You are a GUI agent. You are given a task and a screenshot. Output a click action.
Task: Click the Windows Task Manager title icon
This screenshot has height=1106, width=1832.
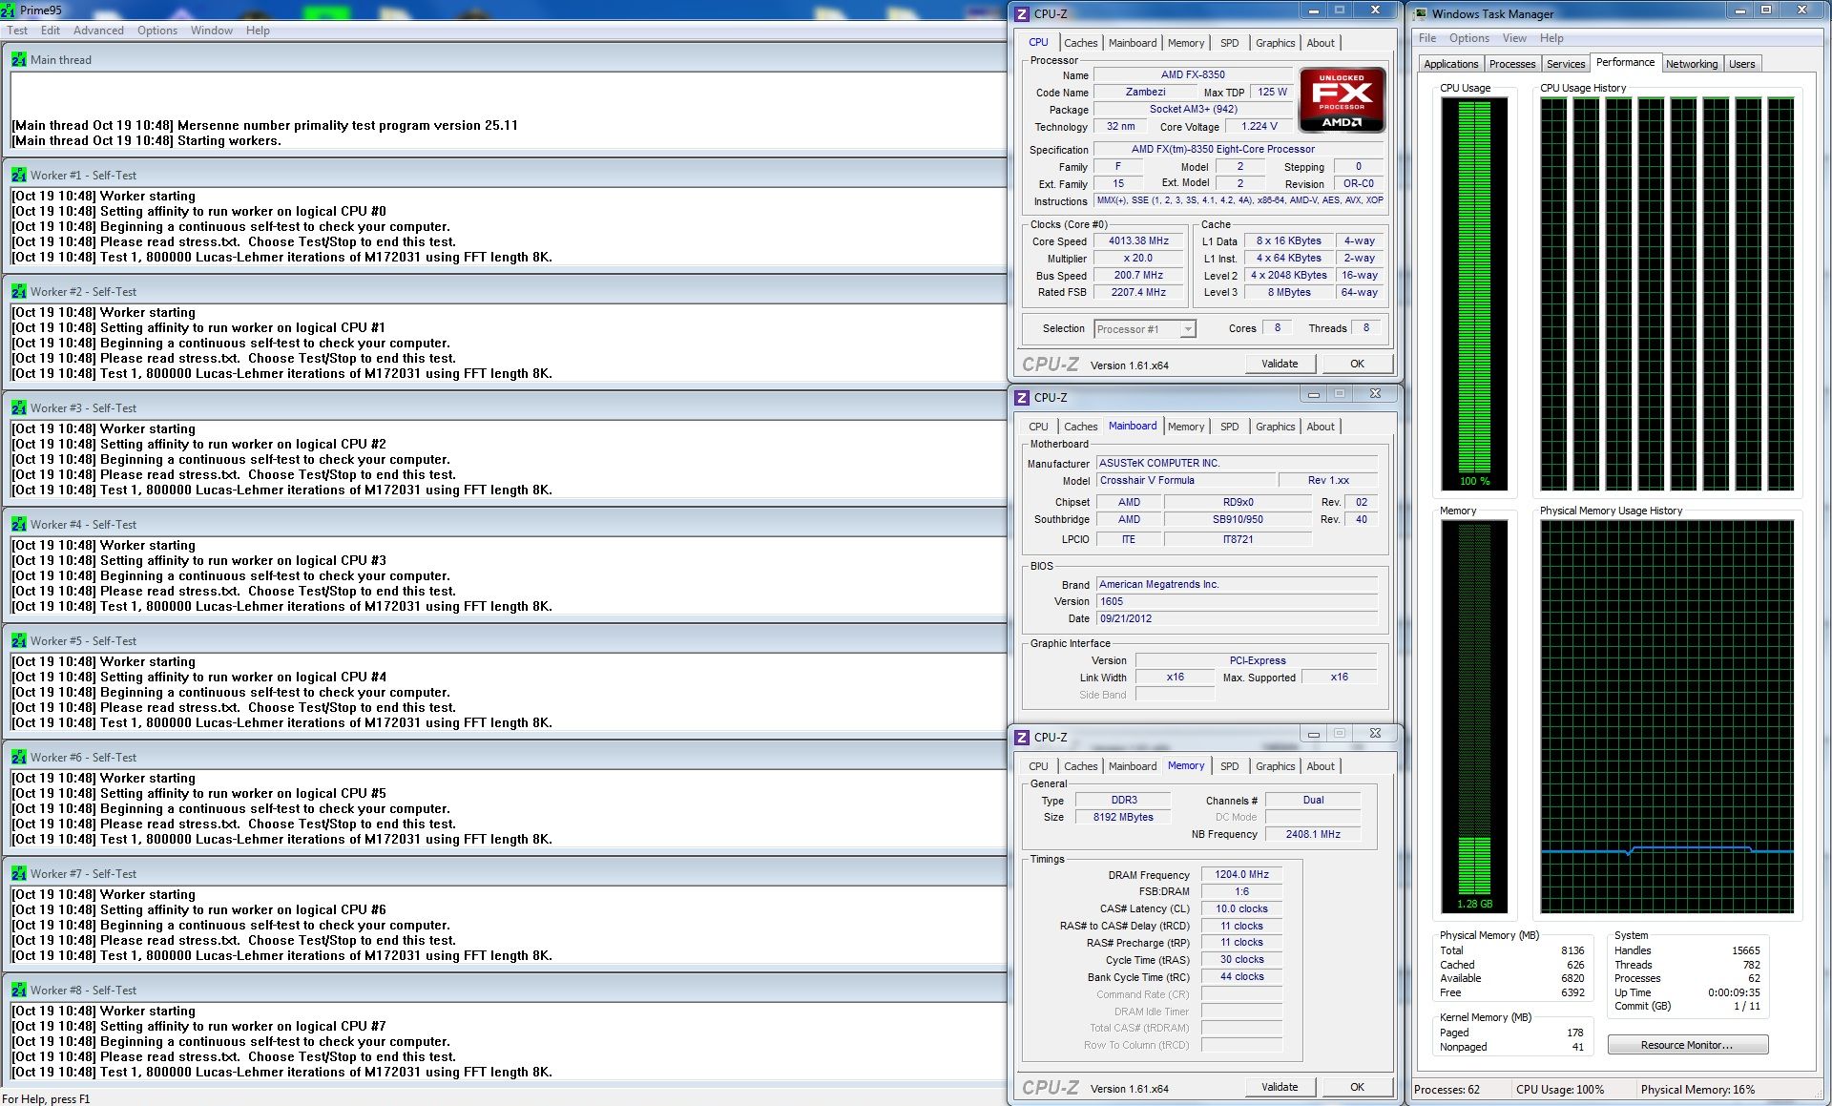pyautogui.click(x=1420, y=13)
